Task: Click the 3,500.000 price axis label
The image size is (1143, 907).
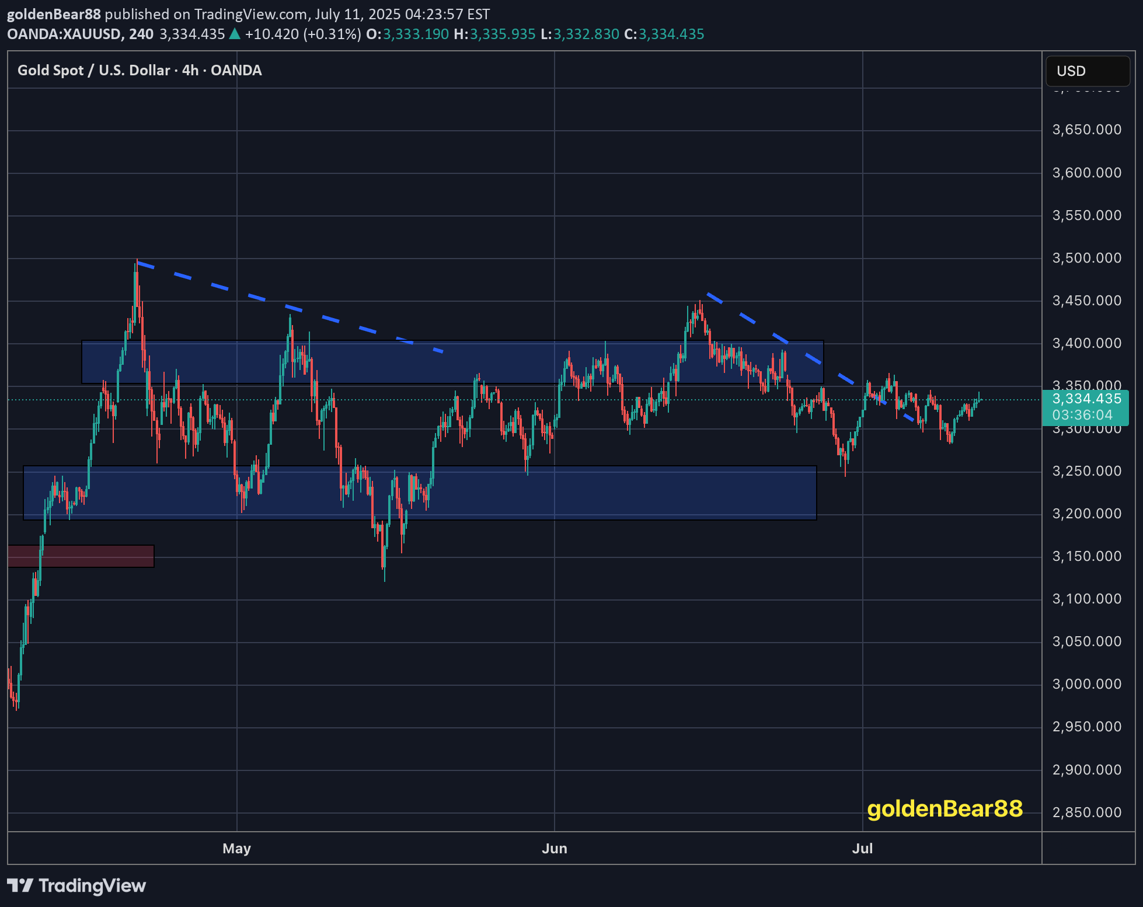Action: click(x=1086, y=258)
